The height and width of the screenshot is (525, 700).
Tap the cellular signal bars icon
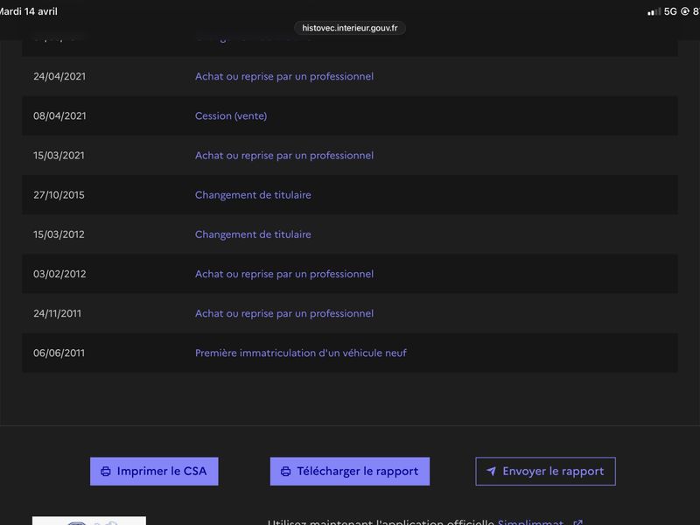654,11
